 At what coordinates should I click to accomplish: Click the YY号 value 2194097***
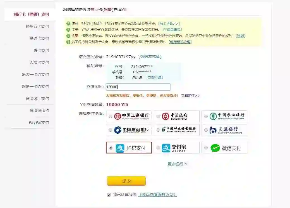tap(142, 67)
